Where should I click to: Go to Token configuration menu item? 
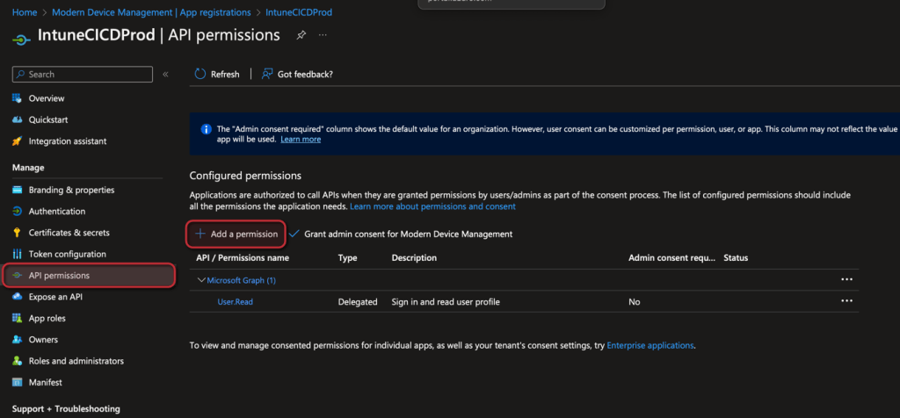point(67,254)
